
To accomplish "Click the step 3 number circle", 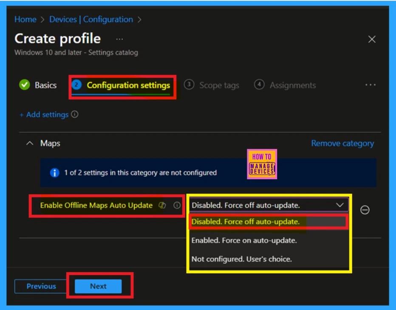I will click(x=189, y=85).
